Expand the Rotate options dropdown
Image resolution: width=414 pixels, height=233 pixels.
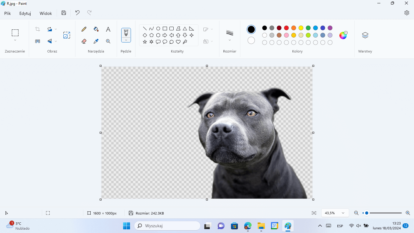(56, 29)
